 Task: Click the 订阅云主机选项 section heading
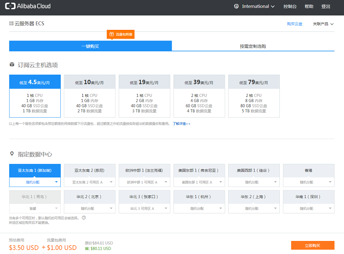[x=38, y=65]
